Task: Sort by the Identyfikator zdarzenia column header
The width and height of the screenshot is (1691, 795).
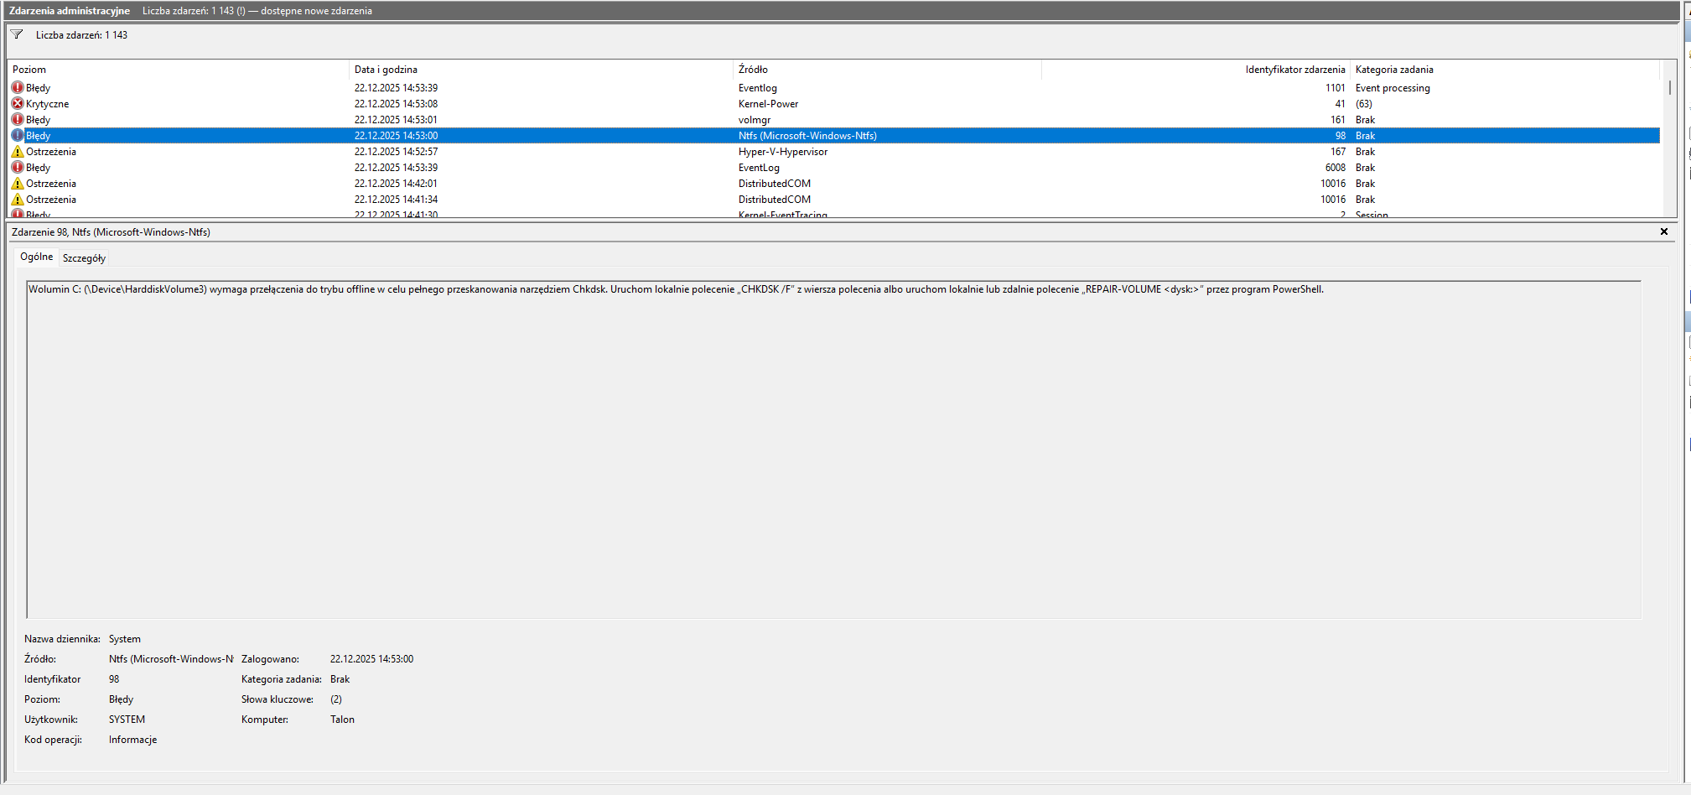Action: click(x=1196, y=70)
